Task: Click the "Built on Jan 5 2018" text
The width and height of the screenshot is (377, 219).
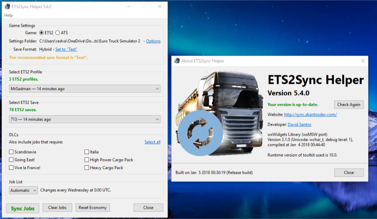Action: (214, 172)
